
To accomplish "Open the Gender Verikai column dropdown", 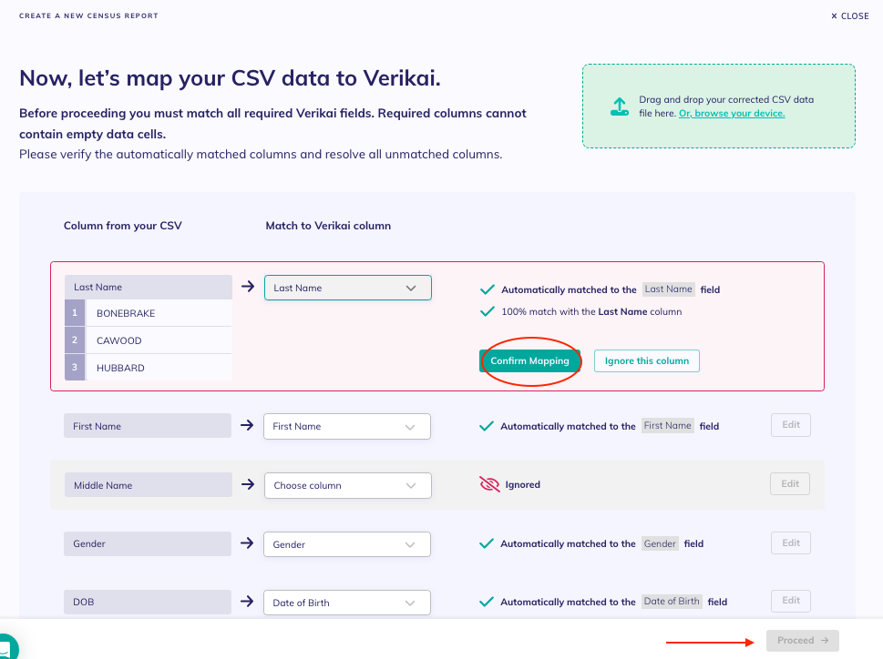I will [x=347, y=544].
